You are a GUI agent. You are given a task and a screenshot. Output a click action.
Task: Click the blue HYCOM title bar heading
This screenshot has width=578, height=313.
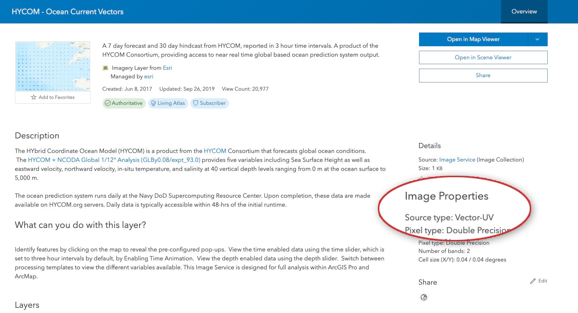pos(68,12)
